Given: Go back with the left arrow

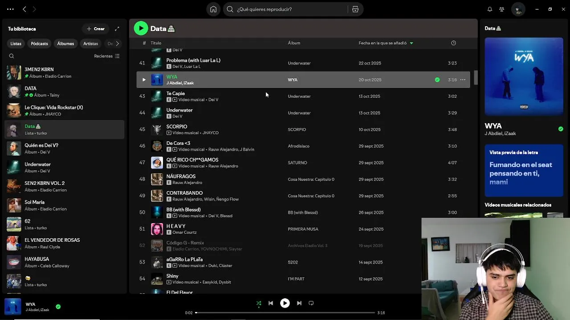Looking at the screenshot, I should click(24, 9).
